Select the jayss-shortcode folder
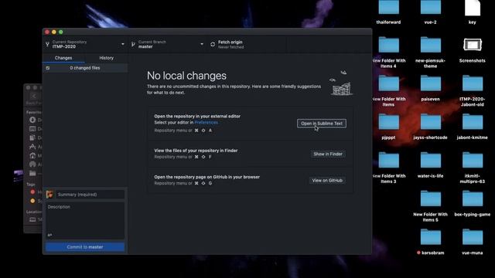Screen dimensions: 495x278 coord(430,127)
